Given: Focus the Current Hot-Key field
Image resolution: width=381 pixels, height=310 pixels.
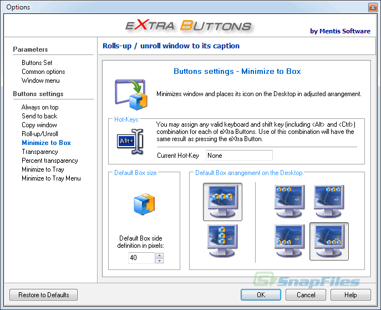Looking at the screenshot, I should click(239, 156).
